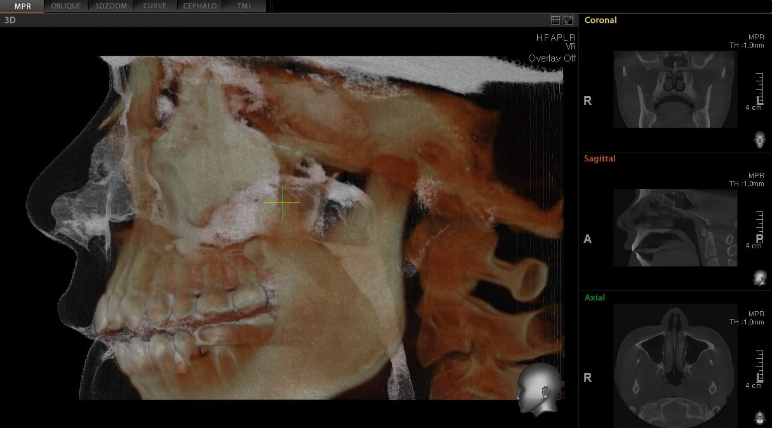Viewport: 772px width, 428px height.
Task: Click the VR rendering mode label
Action: tap(571, 47)
